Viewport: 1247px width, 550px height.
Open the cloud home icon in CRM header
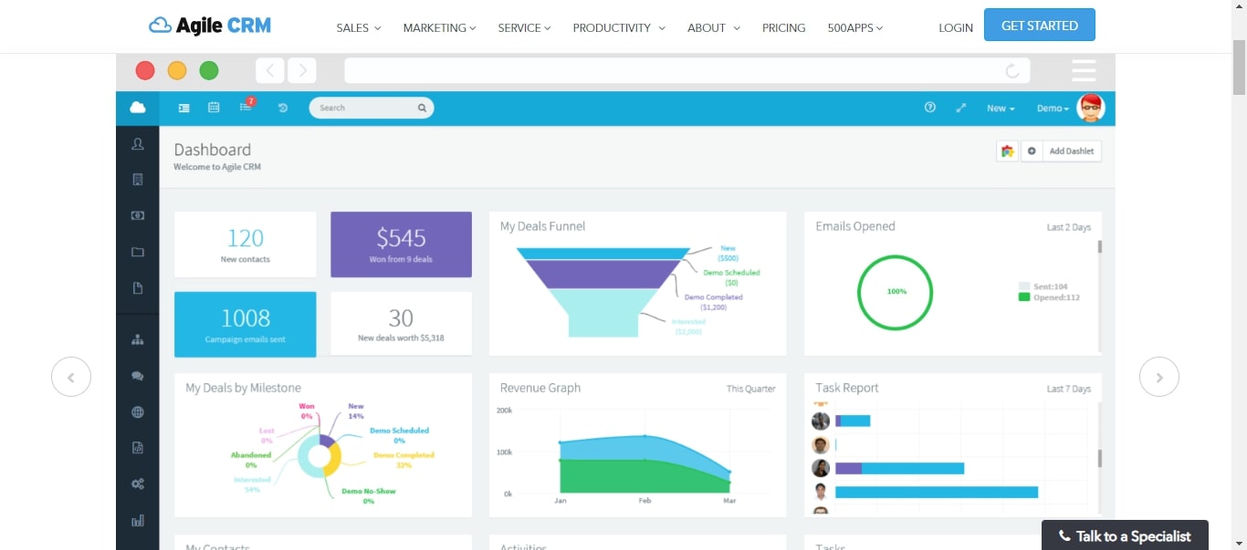pyautogui.click(x=137, y=108)
